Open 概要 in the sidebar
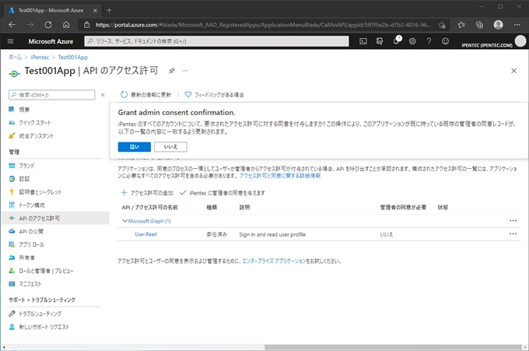This screenshot has height=351, width=529. pos(24,110)
